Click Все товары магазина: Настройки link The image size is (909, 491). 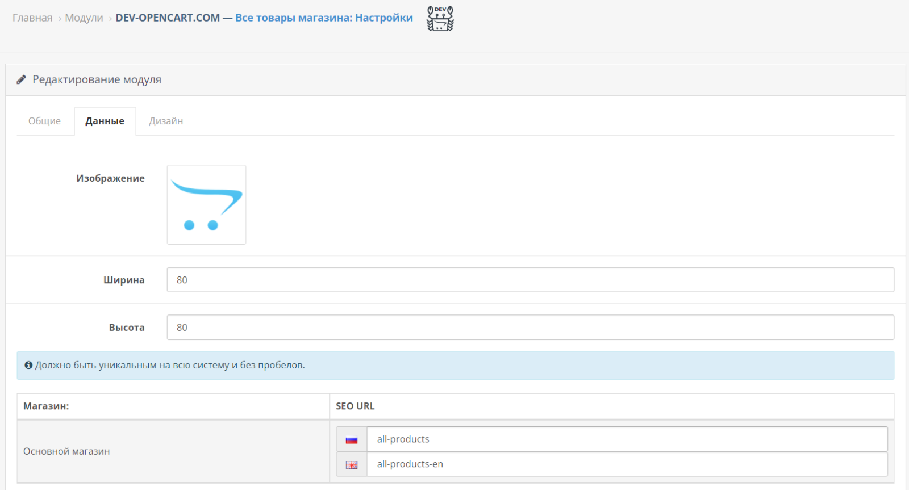click(324, 18)
